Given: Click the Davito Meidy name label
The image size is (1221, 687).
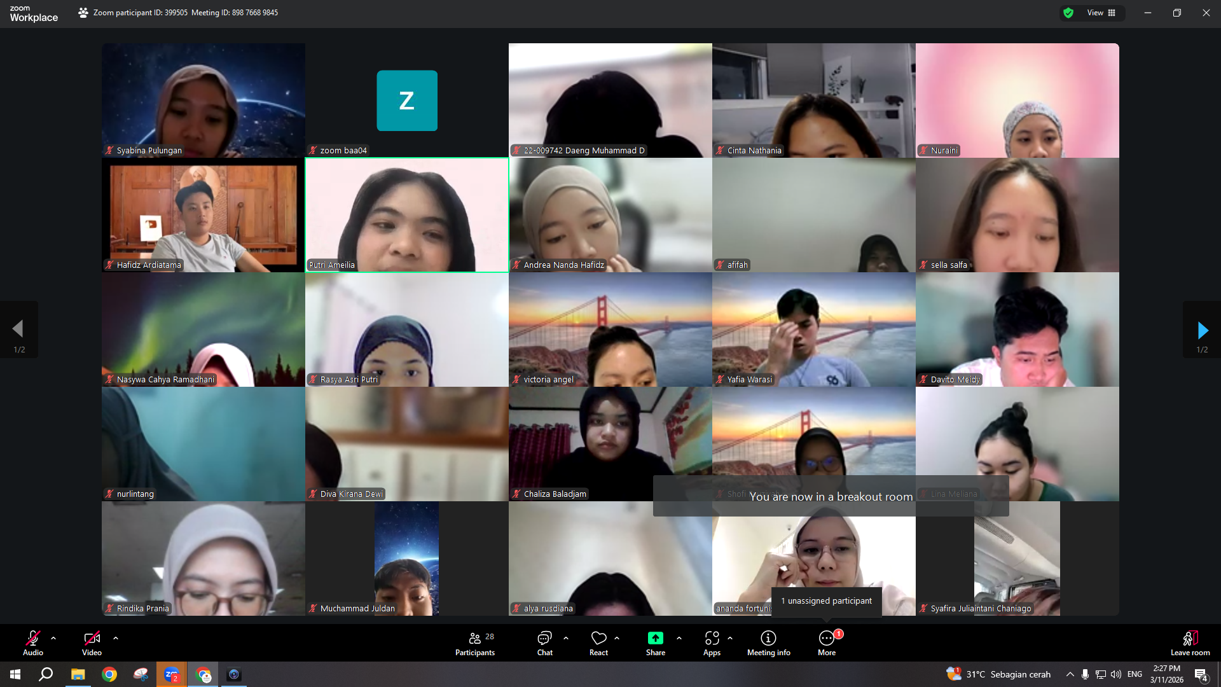Looking at the screenshot, I should pos(950,380).
